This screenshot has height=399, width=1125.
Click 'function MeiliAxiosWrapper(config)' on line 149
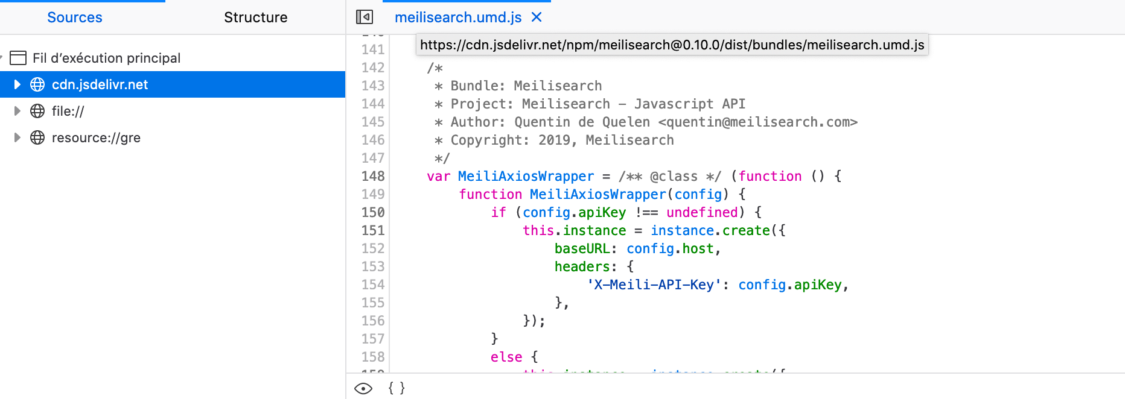594,194
